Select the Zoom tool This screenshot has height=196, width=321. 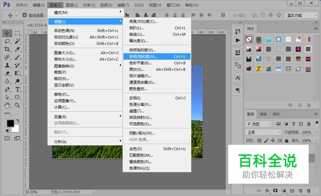(17, 105)
